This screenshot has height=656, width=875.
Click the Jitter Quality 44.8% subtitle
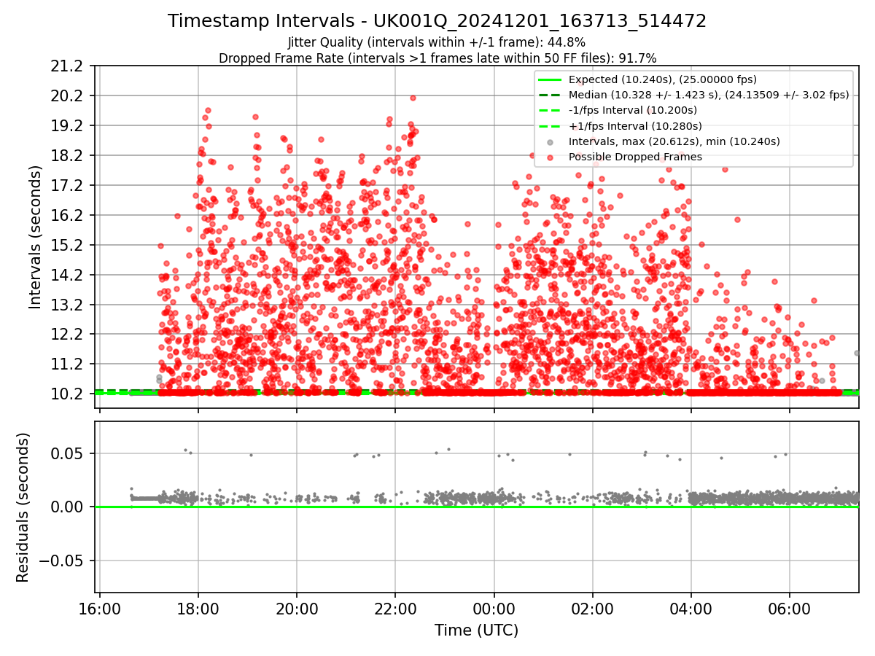(x=437, y=42)
